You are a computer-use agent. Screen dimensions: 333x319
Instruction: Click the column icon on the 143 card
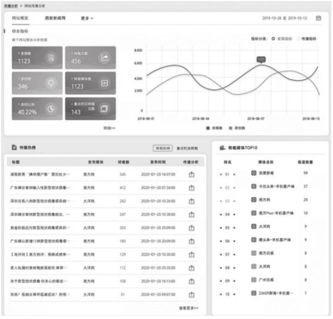pyautogui.click(x=104, y=109)
